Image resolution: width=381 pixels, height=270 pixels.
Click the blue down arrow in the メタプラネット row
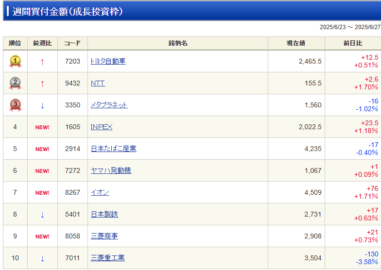coord(42,106)
